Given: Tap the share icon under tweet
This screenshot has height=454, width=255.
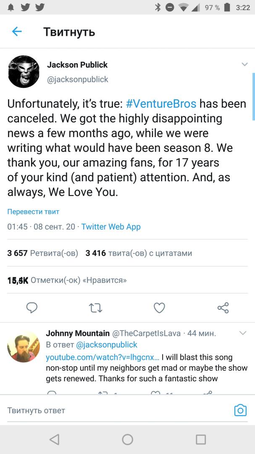Looking at the screenshot, I should click(x=223, y=308).
